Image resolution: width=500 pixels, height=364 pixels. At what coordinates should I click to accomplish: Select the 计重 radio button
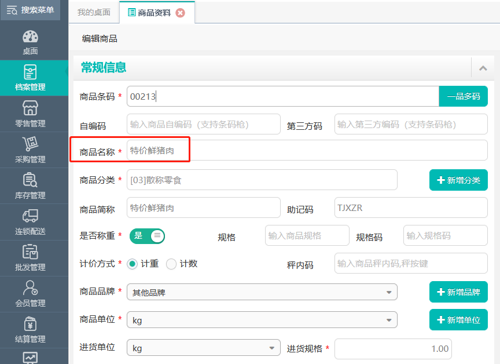coord(132,264)
